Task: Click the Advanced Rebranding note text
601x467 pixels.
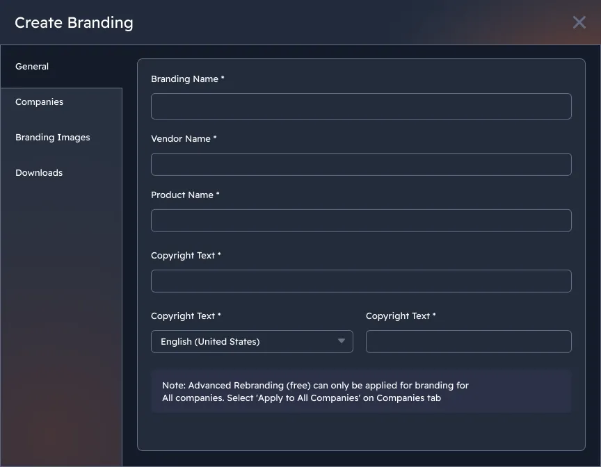Action: 315,392
